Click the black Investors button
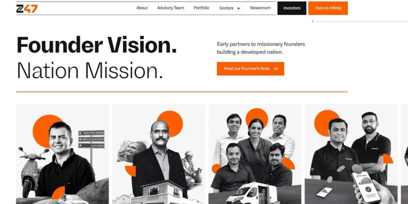The height and width of the screenshot is (204, 408). click(x=292, y=8)
